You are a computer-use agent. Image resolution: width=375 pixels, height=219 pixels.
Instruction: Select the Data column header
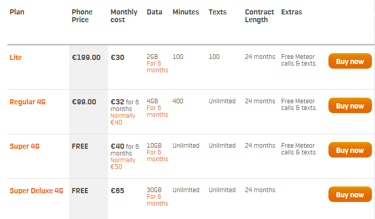[x=154, y=12]
